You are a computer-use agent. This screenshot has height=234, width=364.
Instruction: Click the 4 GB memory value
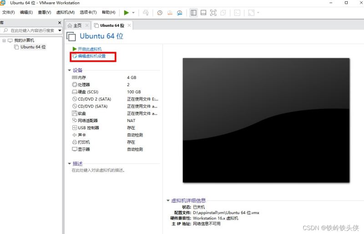pyautogui.click(x=131, y=78)
